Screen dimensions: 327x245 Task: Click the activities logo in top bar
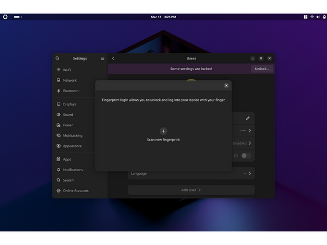tap(5, 17)
